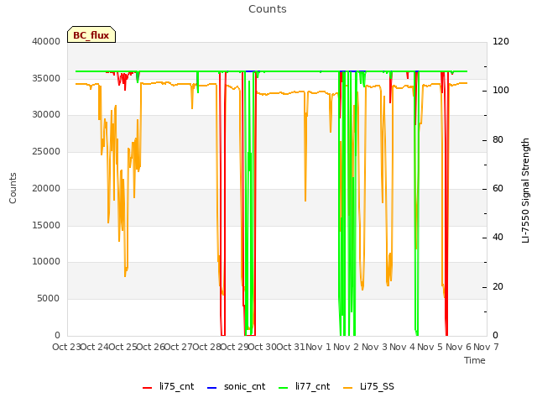Click the Time x-axis label
The height and width of the screenshot is (403, 537).
(x=475, y=360)
